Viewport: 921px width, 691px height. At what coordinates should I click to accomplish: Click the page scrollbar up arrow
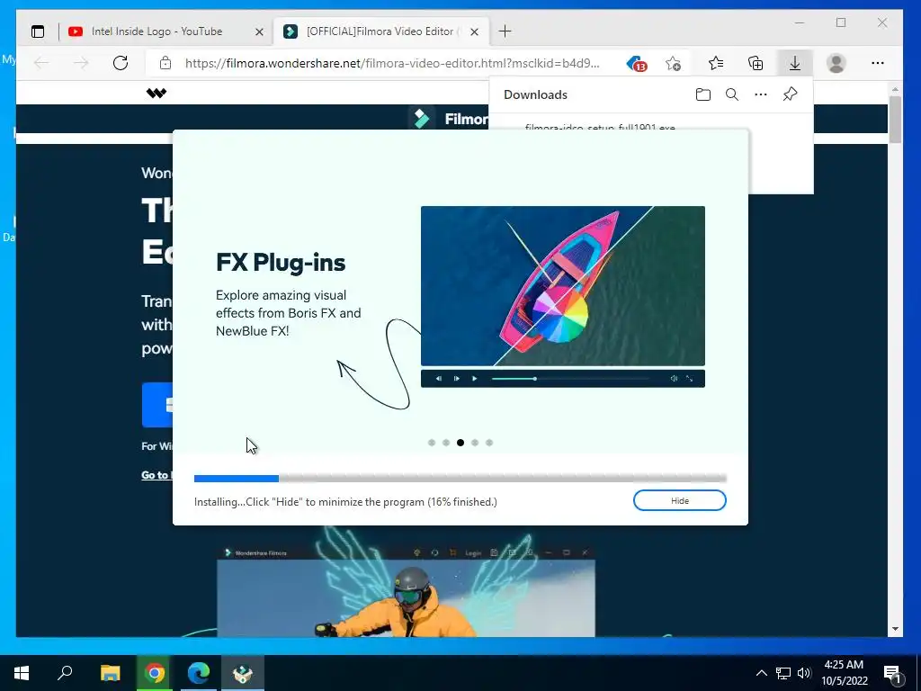coord(895,89)
